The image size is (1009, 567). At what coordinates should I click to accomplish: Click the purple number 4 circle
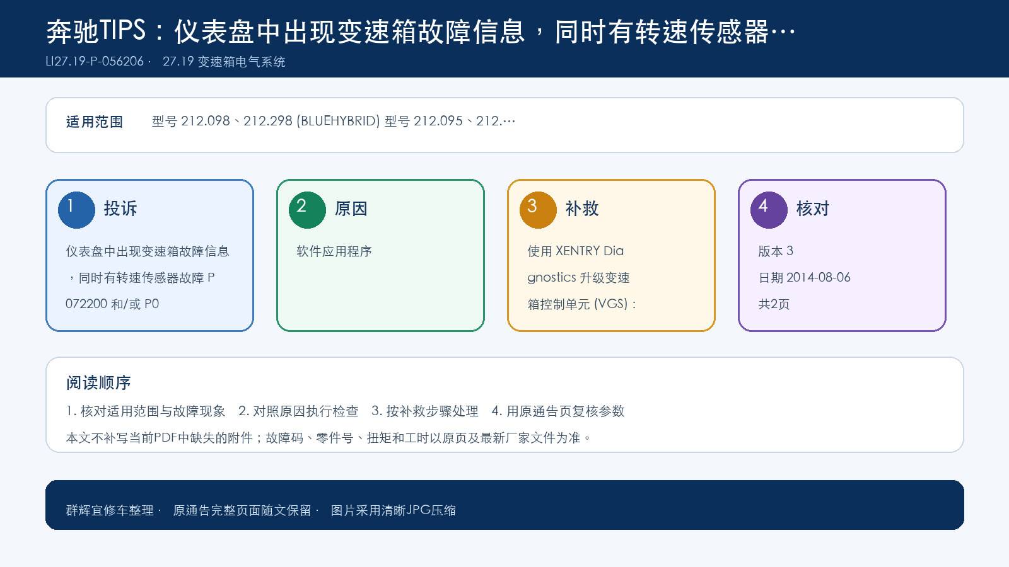[x=769, y=210]
